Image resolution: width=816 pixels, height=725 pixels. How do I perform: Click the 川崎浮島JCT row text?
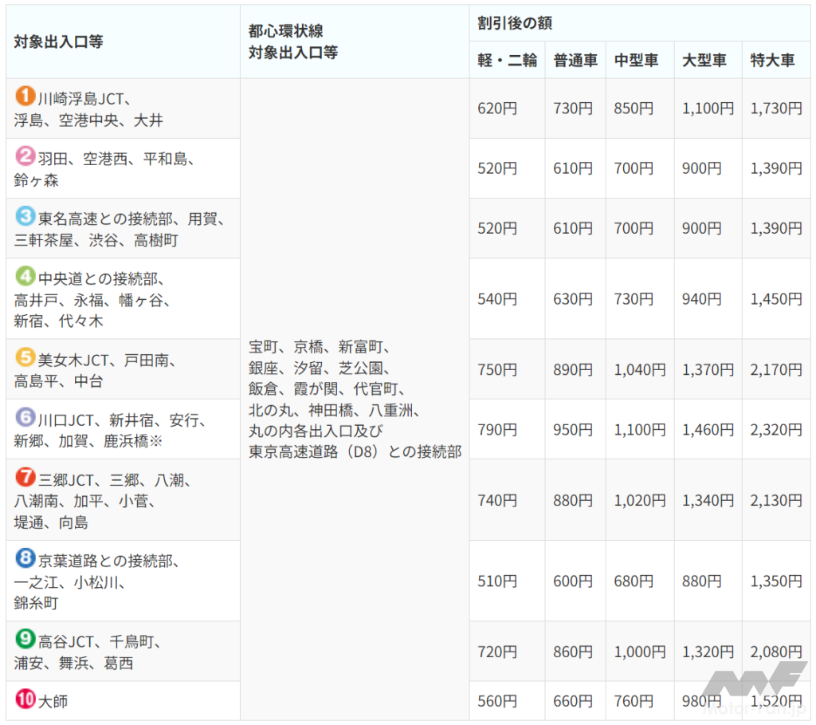tap(84, 98)
